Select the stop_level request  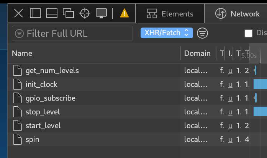tap(129, 112)
